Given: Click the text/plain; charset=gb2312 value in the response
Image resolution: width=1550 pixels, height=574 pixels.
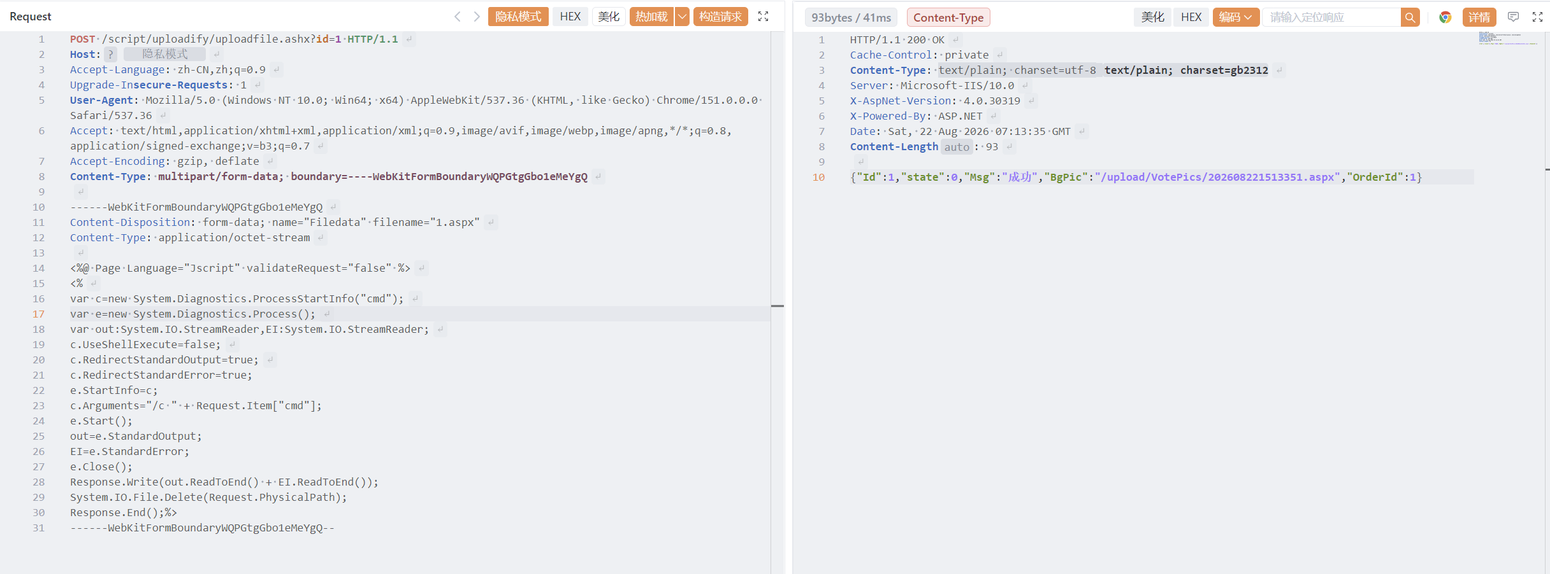Looking at the screenshot, I should (x=1186, y=70).
